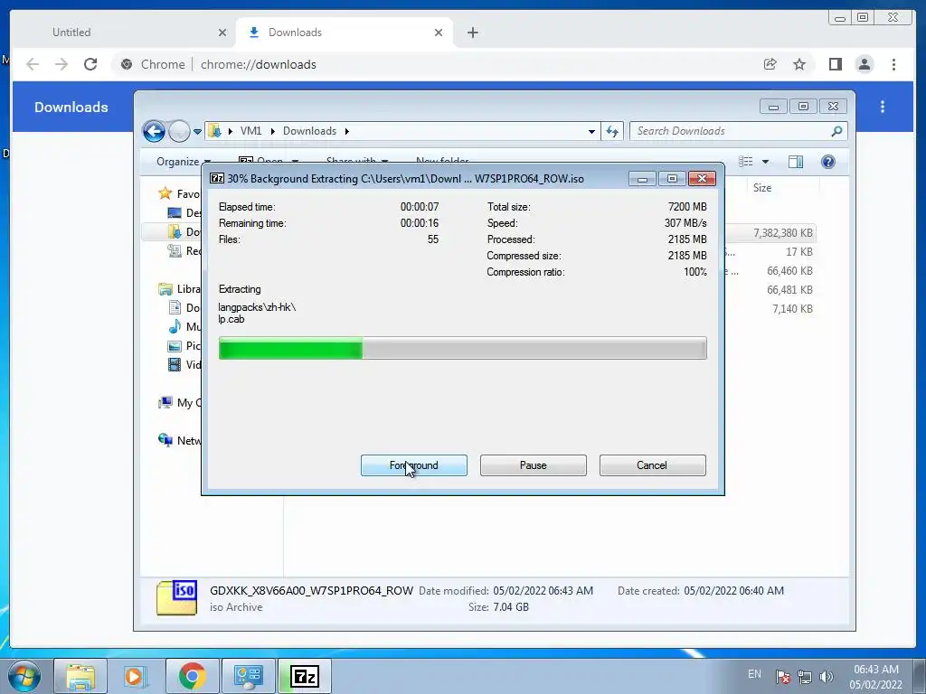
Task: Open the Windows Start menu
Action: 24,676
